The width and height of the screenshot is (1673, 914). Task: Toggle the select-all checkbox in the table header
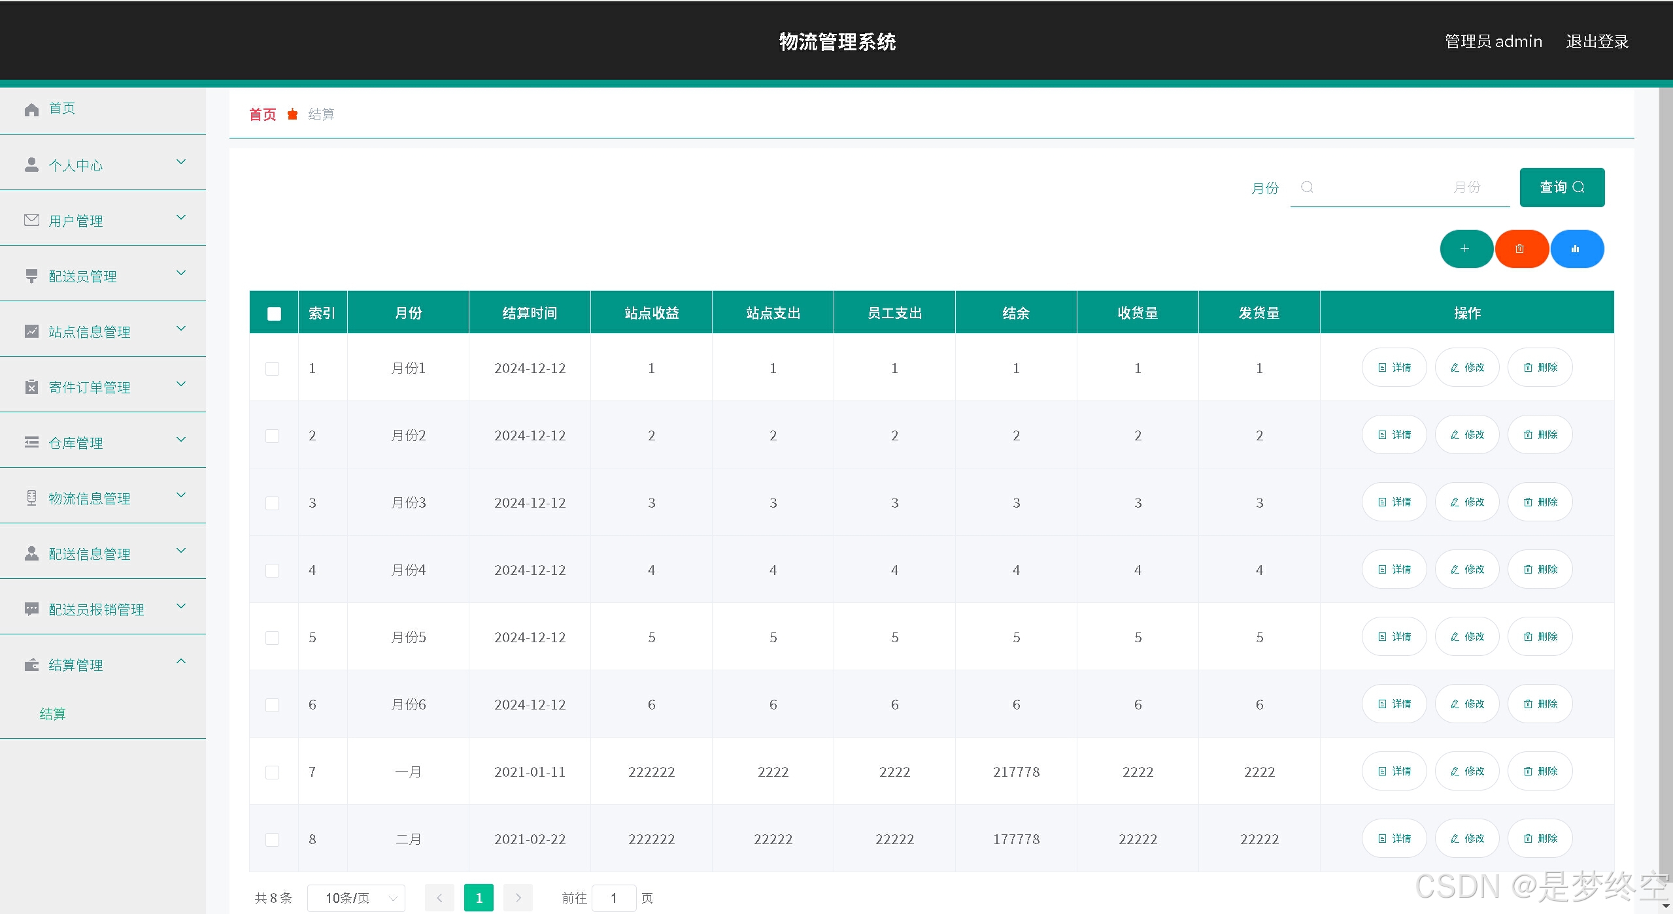pyautogui.click(x=274, y=314)
